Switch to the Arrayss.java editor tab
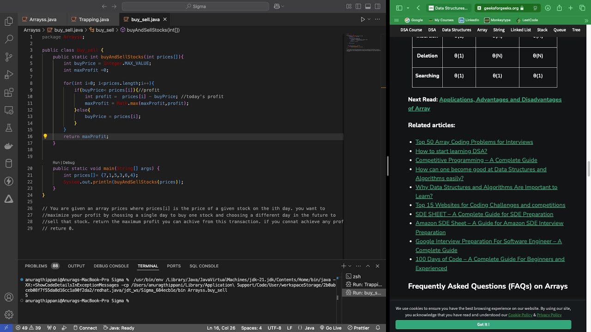 click(x=42, y=19)
